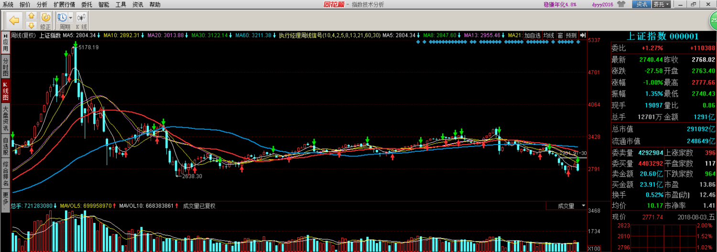The height and width of the screenshot is (252, 717).
Task: Click the 2638.30 low price label
Action: point(193,176)
